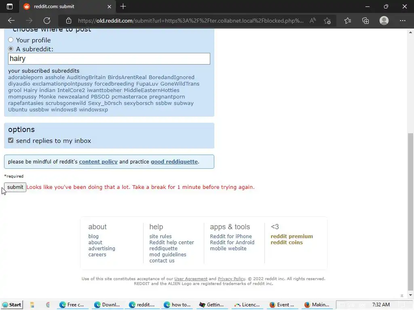Switch to the Downl... Edge taskbar window
The image size is (414, 310).
[x=107, y=305]
